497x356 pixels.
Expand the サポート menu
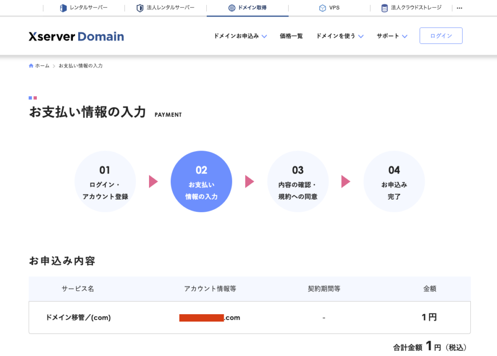click(x=392, y=36)
